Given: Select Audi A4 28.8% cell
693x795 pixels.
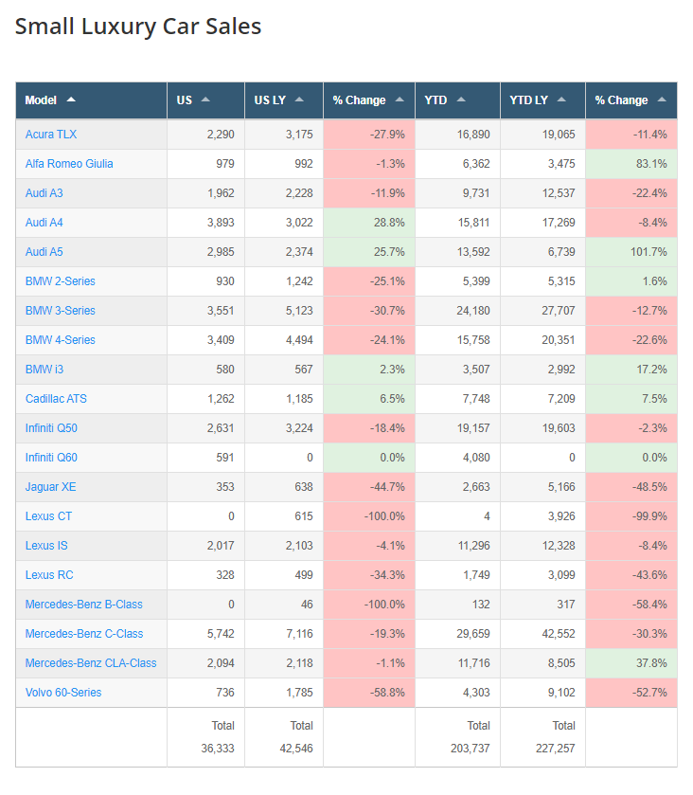Looking at the screenshot, I should click(369, 223).
